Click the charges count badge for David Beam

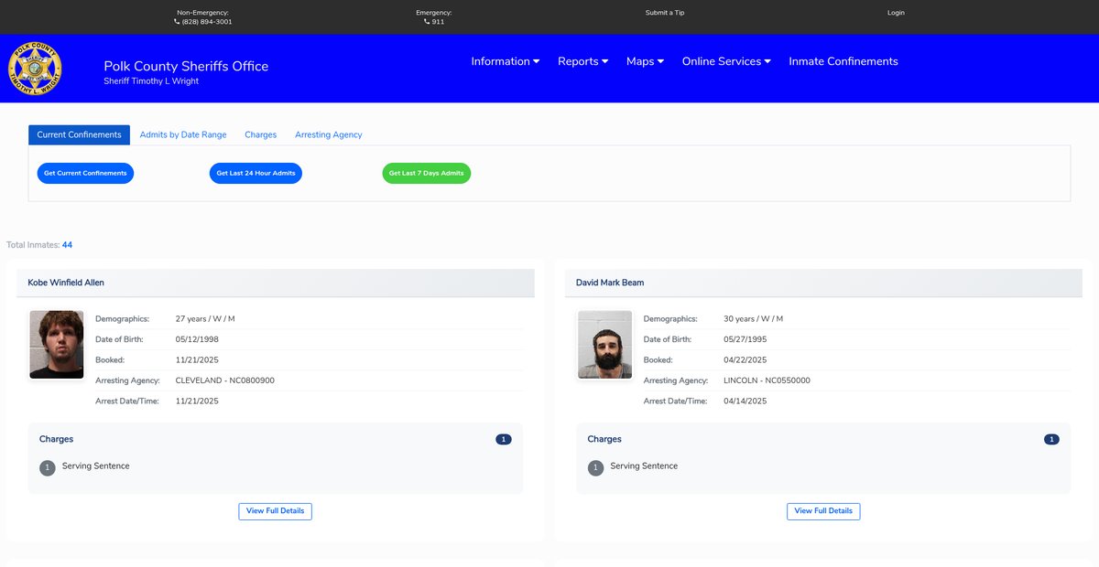coord(1051,440)
